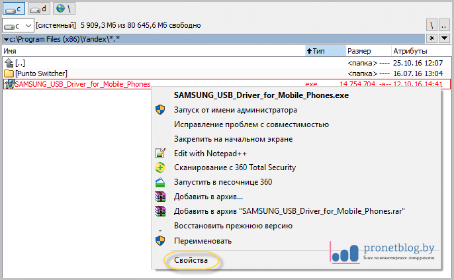Sort by Имя column header
The image size is (454, 280).
click(154, 51)
